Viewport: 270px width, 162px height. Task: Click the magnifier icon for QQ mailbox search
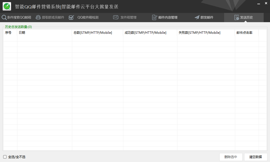(x=4, y=18)
